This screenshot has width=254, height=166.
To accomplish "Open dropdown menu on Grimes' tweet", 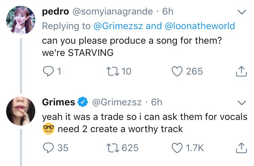I will click(x=241, y=102).
